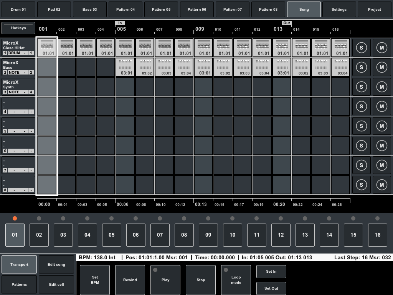The height and width of the screenshot is (295, 393).
Task: Mute the bottom track 8
Action: click(x=382, y=184)
